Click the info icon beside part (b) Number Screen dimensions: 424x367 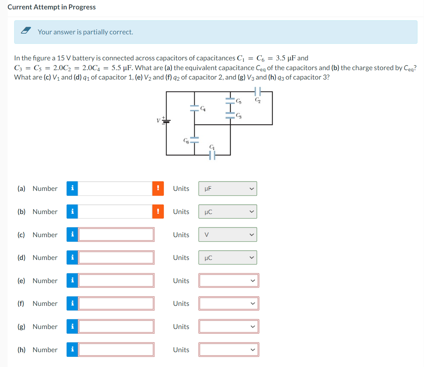click(72, 212)
